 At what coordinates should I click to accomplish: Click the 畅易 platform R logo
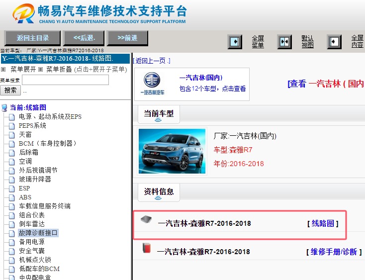[x=23, y=13]
